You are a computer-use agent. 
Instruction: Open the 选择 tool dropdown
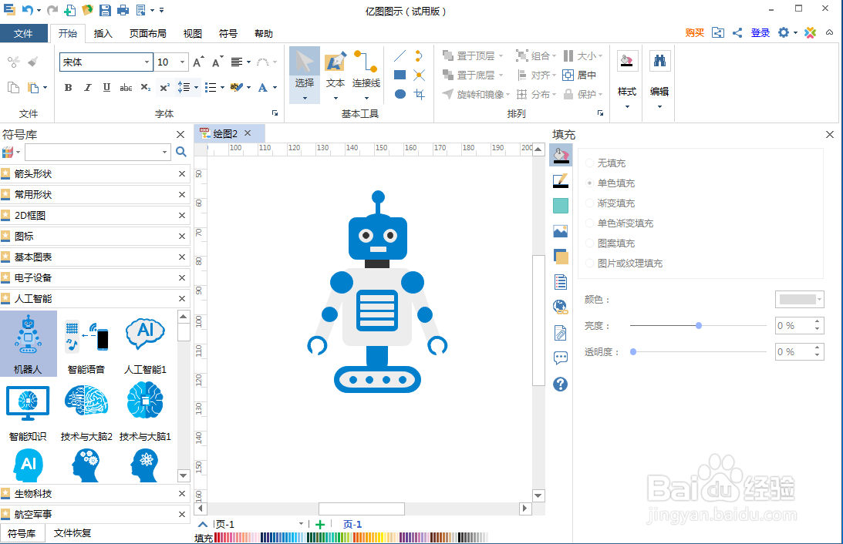[305, 98]
